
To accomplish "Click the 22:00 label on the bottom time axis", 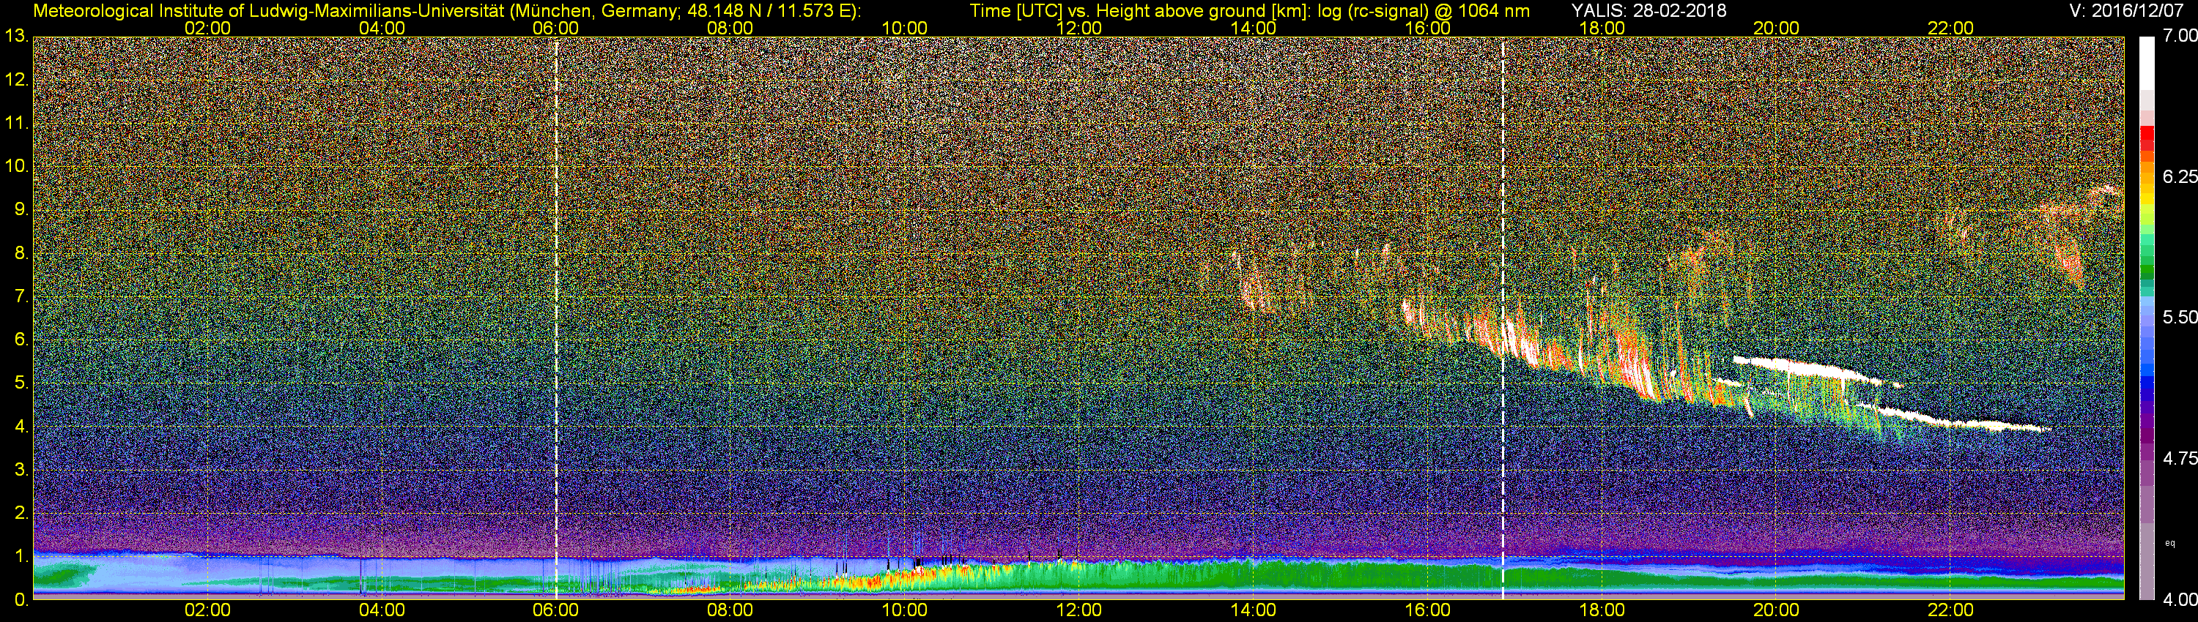I will pyautogui.click(x=1950, y=611).
